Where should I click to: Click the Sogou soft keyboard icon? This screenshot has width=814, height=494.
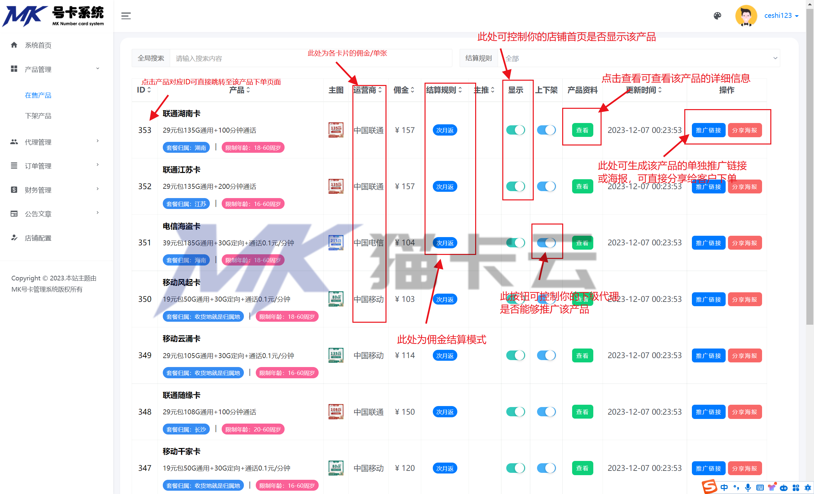point(760,487)
